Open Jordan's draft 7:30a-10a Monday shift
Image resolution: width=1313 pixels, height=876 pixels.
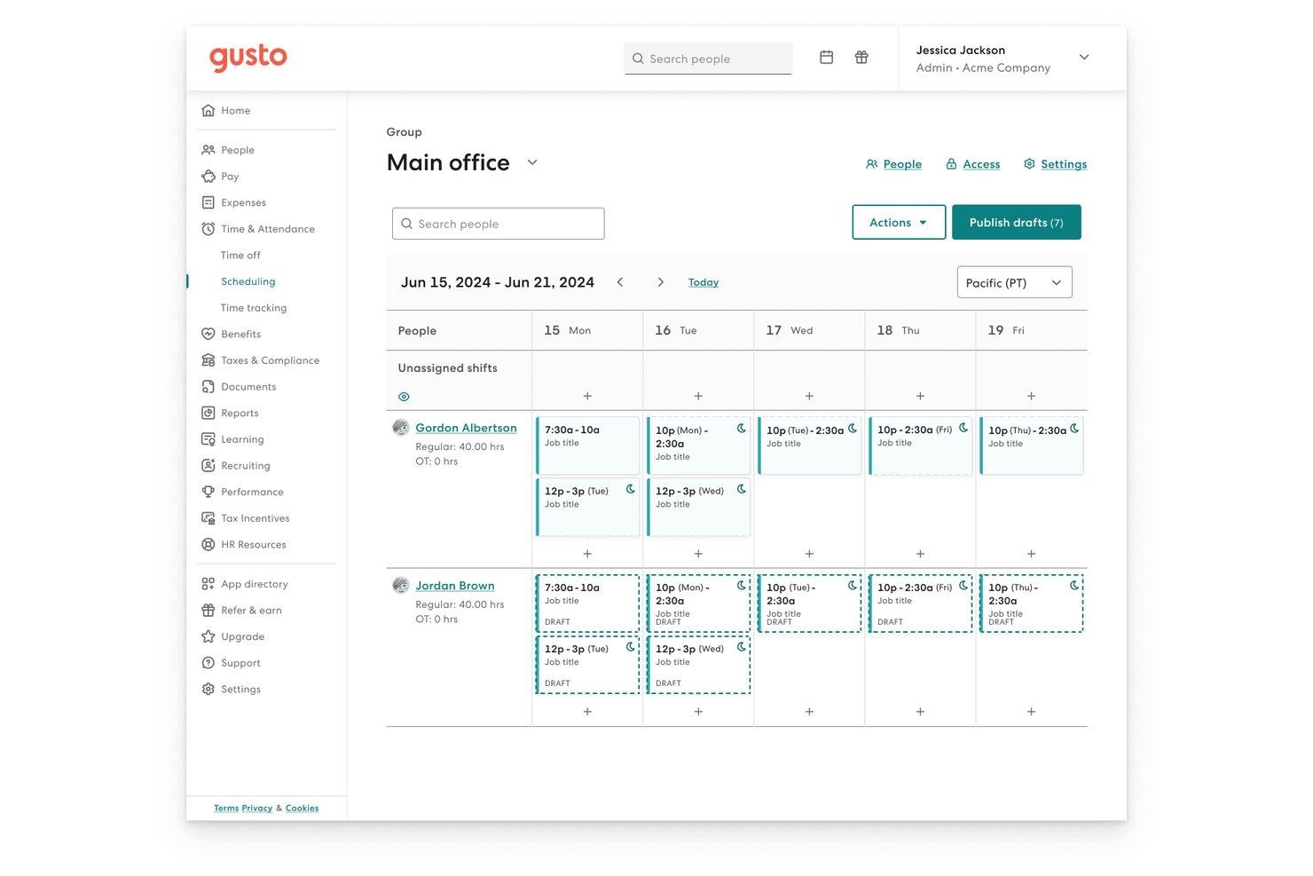click(587, 604)
